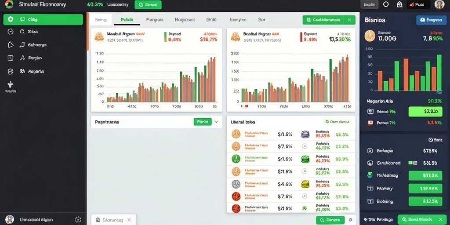The height and width of the screenshot is (225, 450).
Task: Click the gold coin icon in Bisnios panel
Action: (370, 36)
